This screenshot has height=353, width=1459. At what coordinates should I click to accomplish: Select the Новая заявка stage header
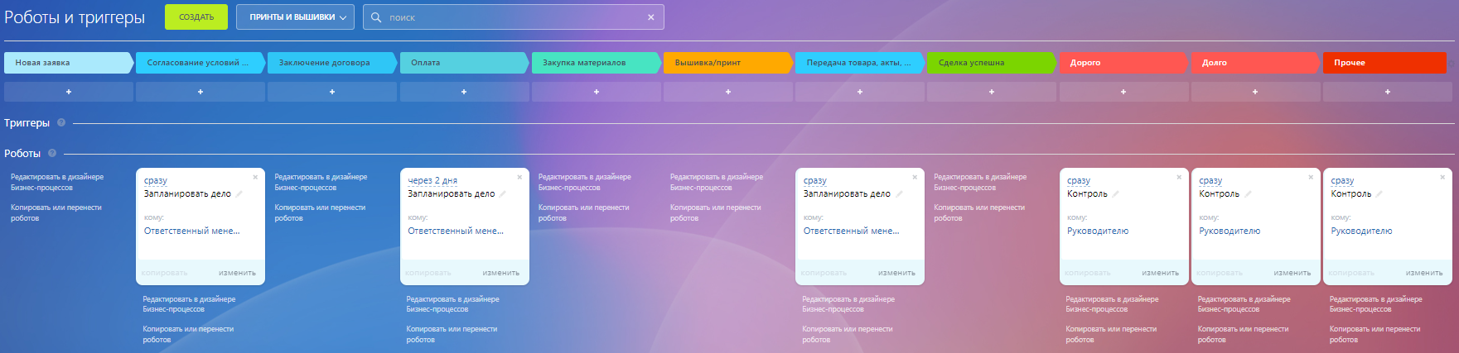[68, 63]
